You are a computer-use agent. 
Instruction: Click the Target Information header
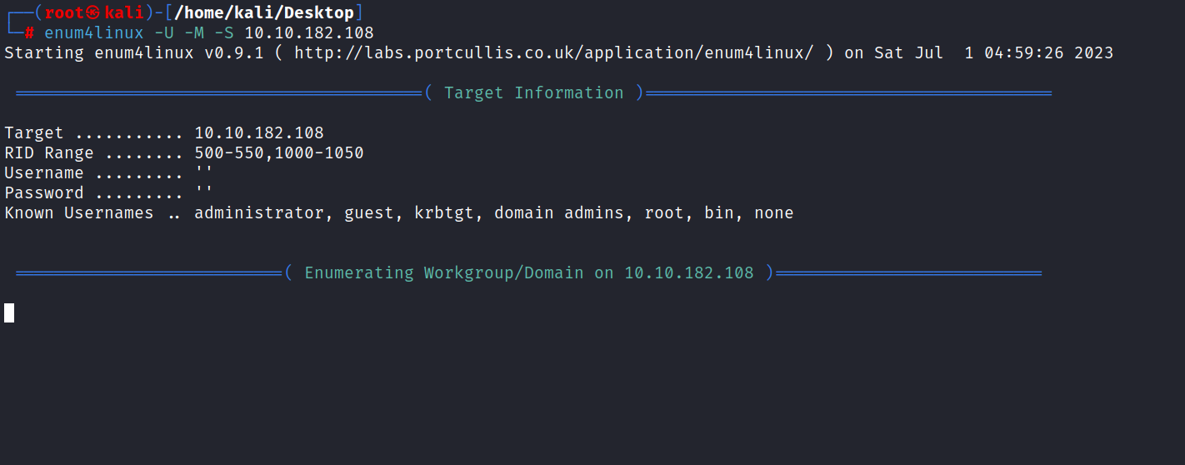tap(534, 93)
